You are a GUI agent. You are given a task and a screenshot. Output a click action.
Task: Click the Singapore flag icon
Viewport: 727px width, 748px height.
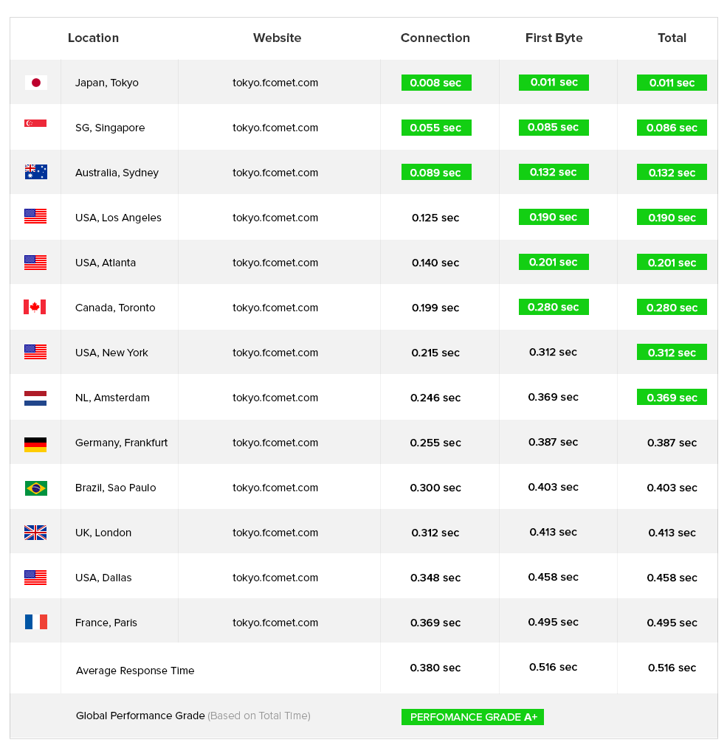click(x=35, y=123)
